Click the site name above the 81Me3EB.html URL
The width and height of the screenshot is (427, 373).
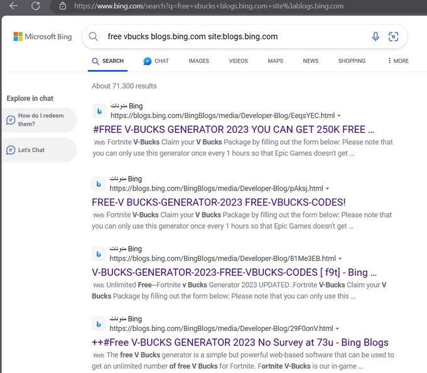pyautogui.click(x=126, y=249)
